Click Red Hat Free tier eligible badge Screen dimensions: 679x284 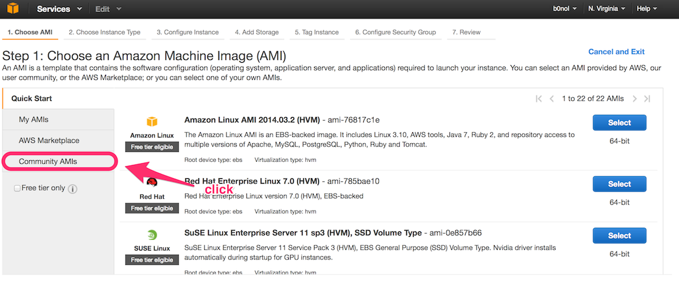[x=152, y=208]
